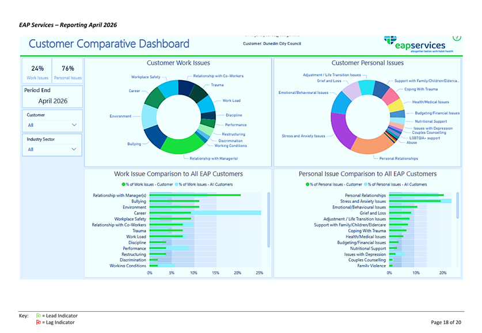Select the 76% Personal Issues card
Screen dimensions: 482x333
[67, 71]
